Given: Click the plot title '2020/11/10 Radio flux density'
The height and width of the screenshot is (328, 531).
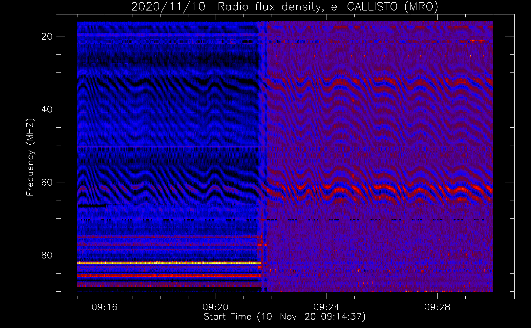Looking at the screenshot, I should coord(285,7).
